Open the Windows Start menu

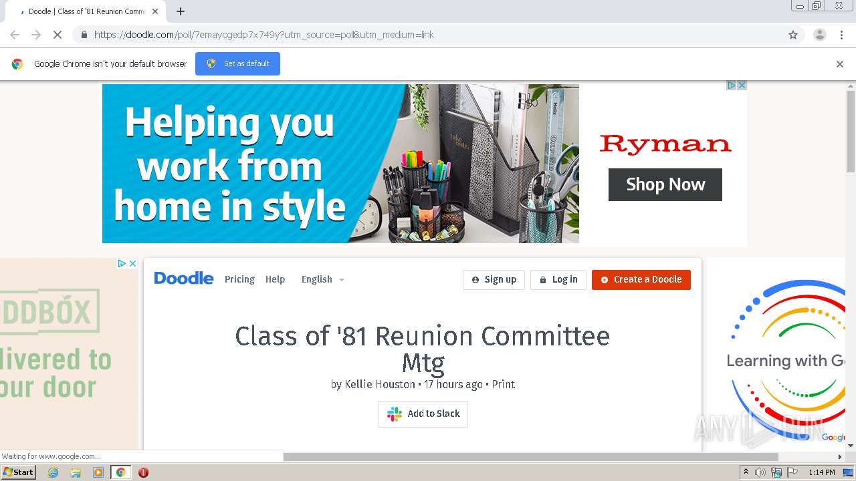[18, 472]
